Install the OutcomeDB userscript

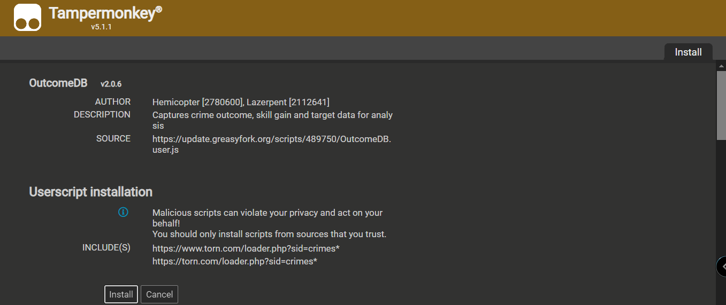pyautogui.click(x=121, y=294)
